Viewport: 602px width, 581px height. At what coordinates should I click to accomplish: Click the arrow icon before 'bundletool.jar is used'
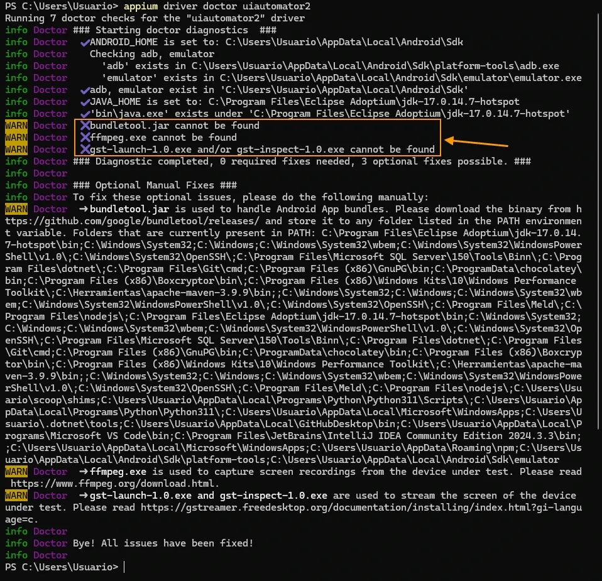point(84,209)
